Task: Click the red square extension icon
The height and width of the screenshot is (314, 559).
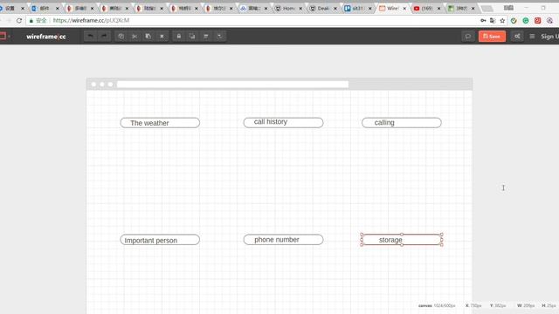Action: pyautogui.click(x=538, y=21)
